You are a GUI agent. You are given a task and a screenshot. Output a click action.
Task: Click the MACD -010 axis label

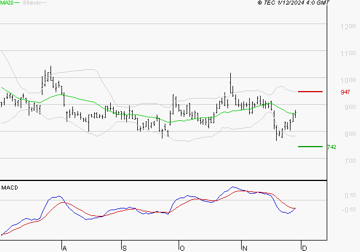click(349, 210)
